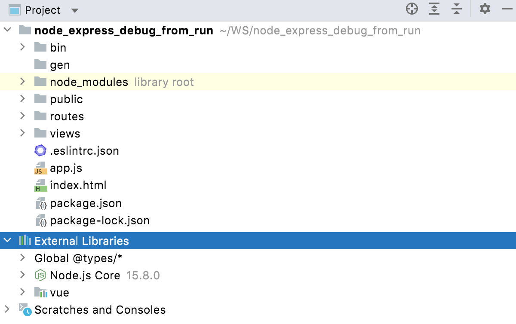Select the node_express_debug_from_run root folder
The height and width of the screenshot is (324, 516).
(x=125, y=30)
